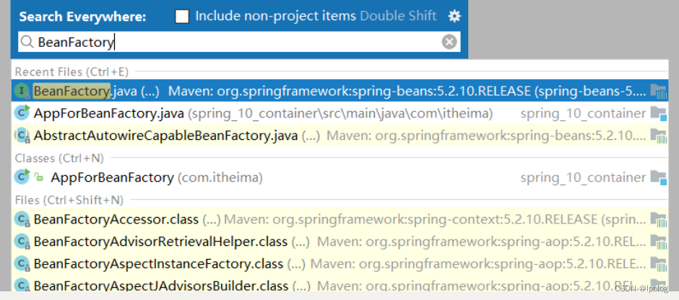Image resolution: width=679 pixels, height=300 pixels.
Task: Click spring_10_container label on AppForBeanFactory class row
Action: [583, 177]
